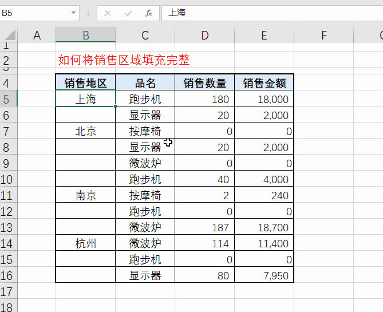This screenshot has width=383, height=312.
Task: Click the confirm checkmark icon in formula bar
Action: click(x=128, y=13)
